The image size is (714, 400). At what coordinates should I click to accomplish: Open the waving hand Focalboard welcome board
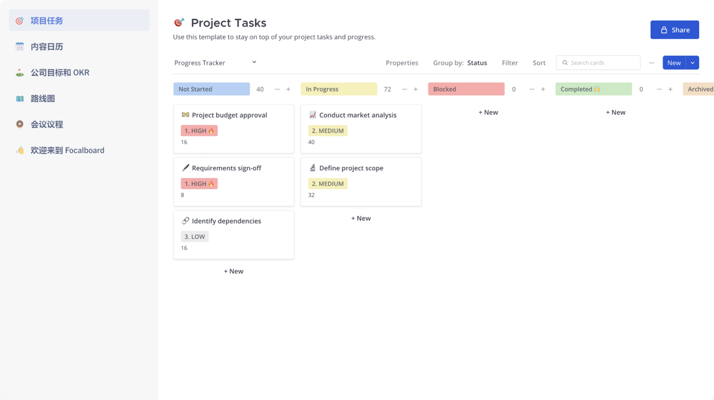(x=20, y=150)
